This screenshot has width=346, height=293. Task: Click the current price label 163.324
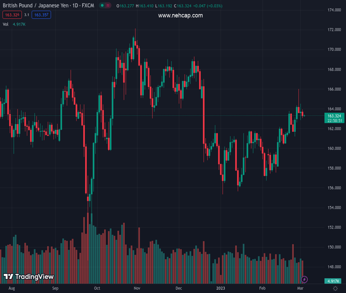click(334, 116)
